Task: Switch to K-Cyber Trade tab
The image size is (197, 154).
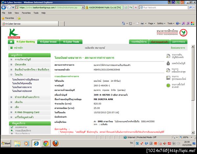Action: coord(71,42)
